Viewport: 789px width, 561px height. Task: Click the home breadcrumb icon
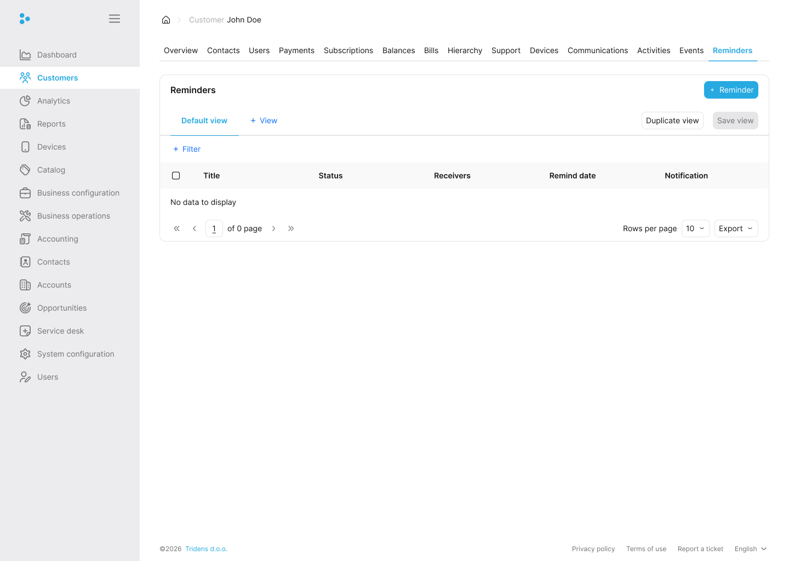[x=166, y=20]
